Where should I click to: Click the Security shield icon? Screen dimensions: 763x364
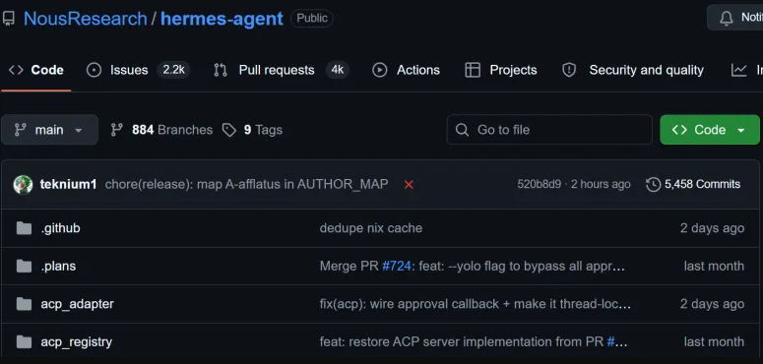coord(569,70)
